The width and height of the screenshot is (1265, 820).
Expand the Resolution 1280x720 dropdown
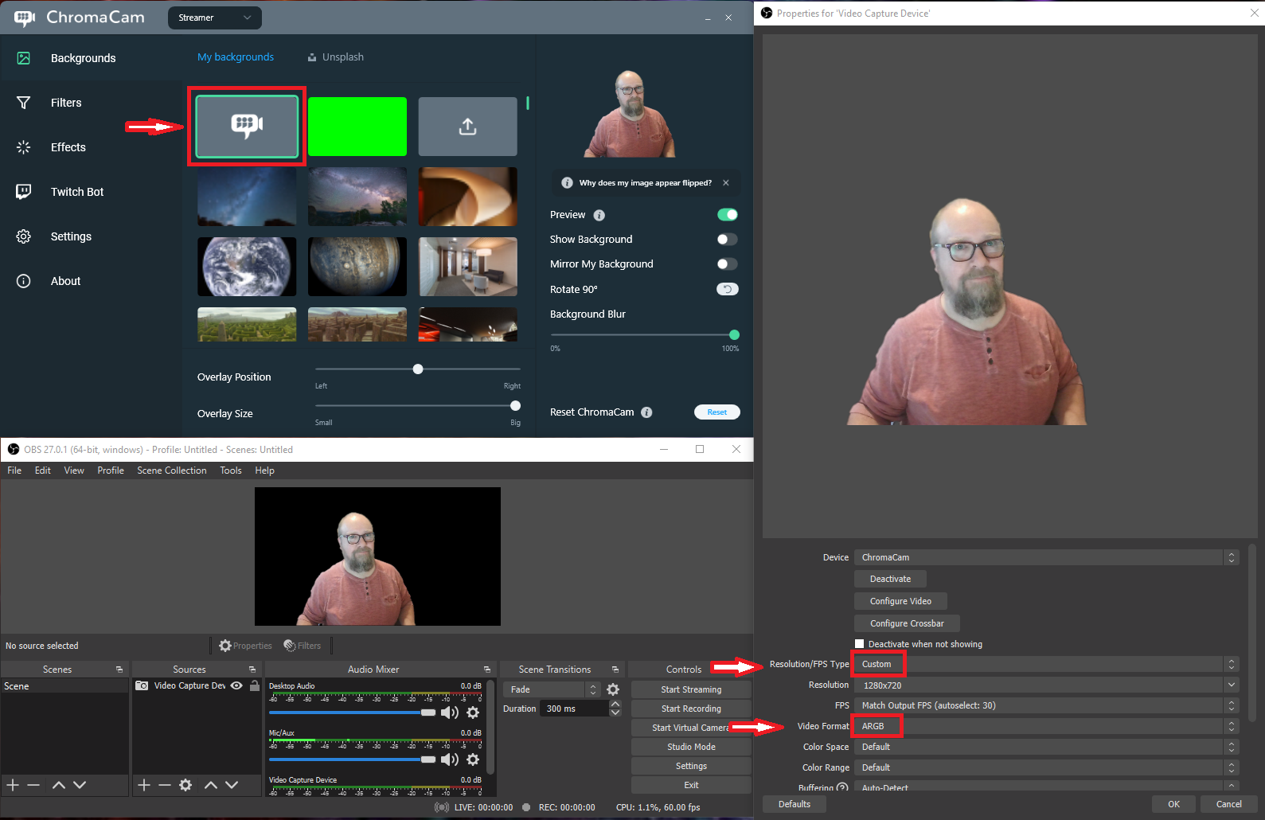(x=1231, y=685)
